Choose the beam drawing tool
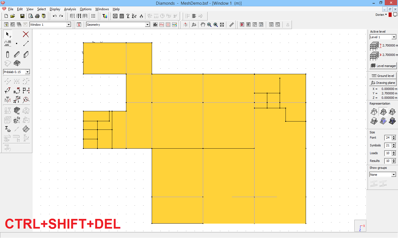398x238 pixels. click(17, 55)
